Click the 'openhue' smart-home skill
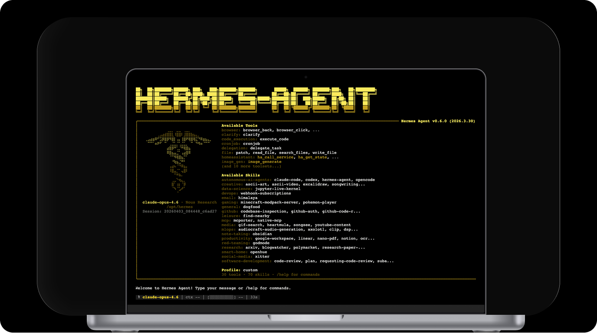This screenshot has width=597, height=333. point(259,252)
